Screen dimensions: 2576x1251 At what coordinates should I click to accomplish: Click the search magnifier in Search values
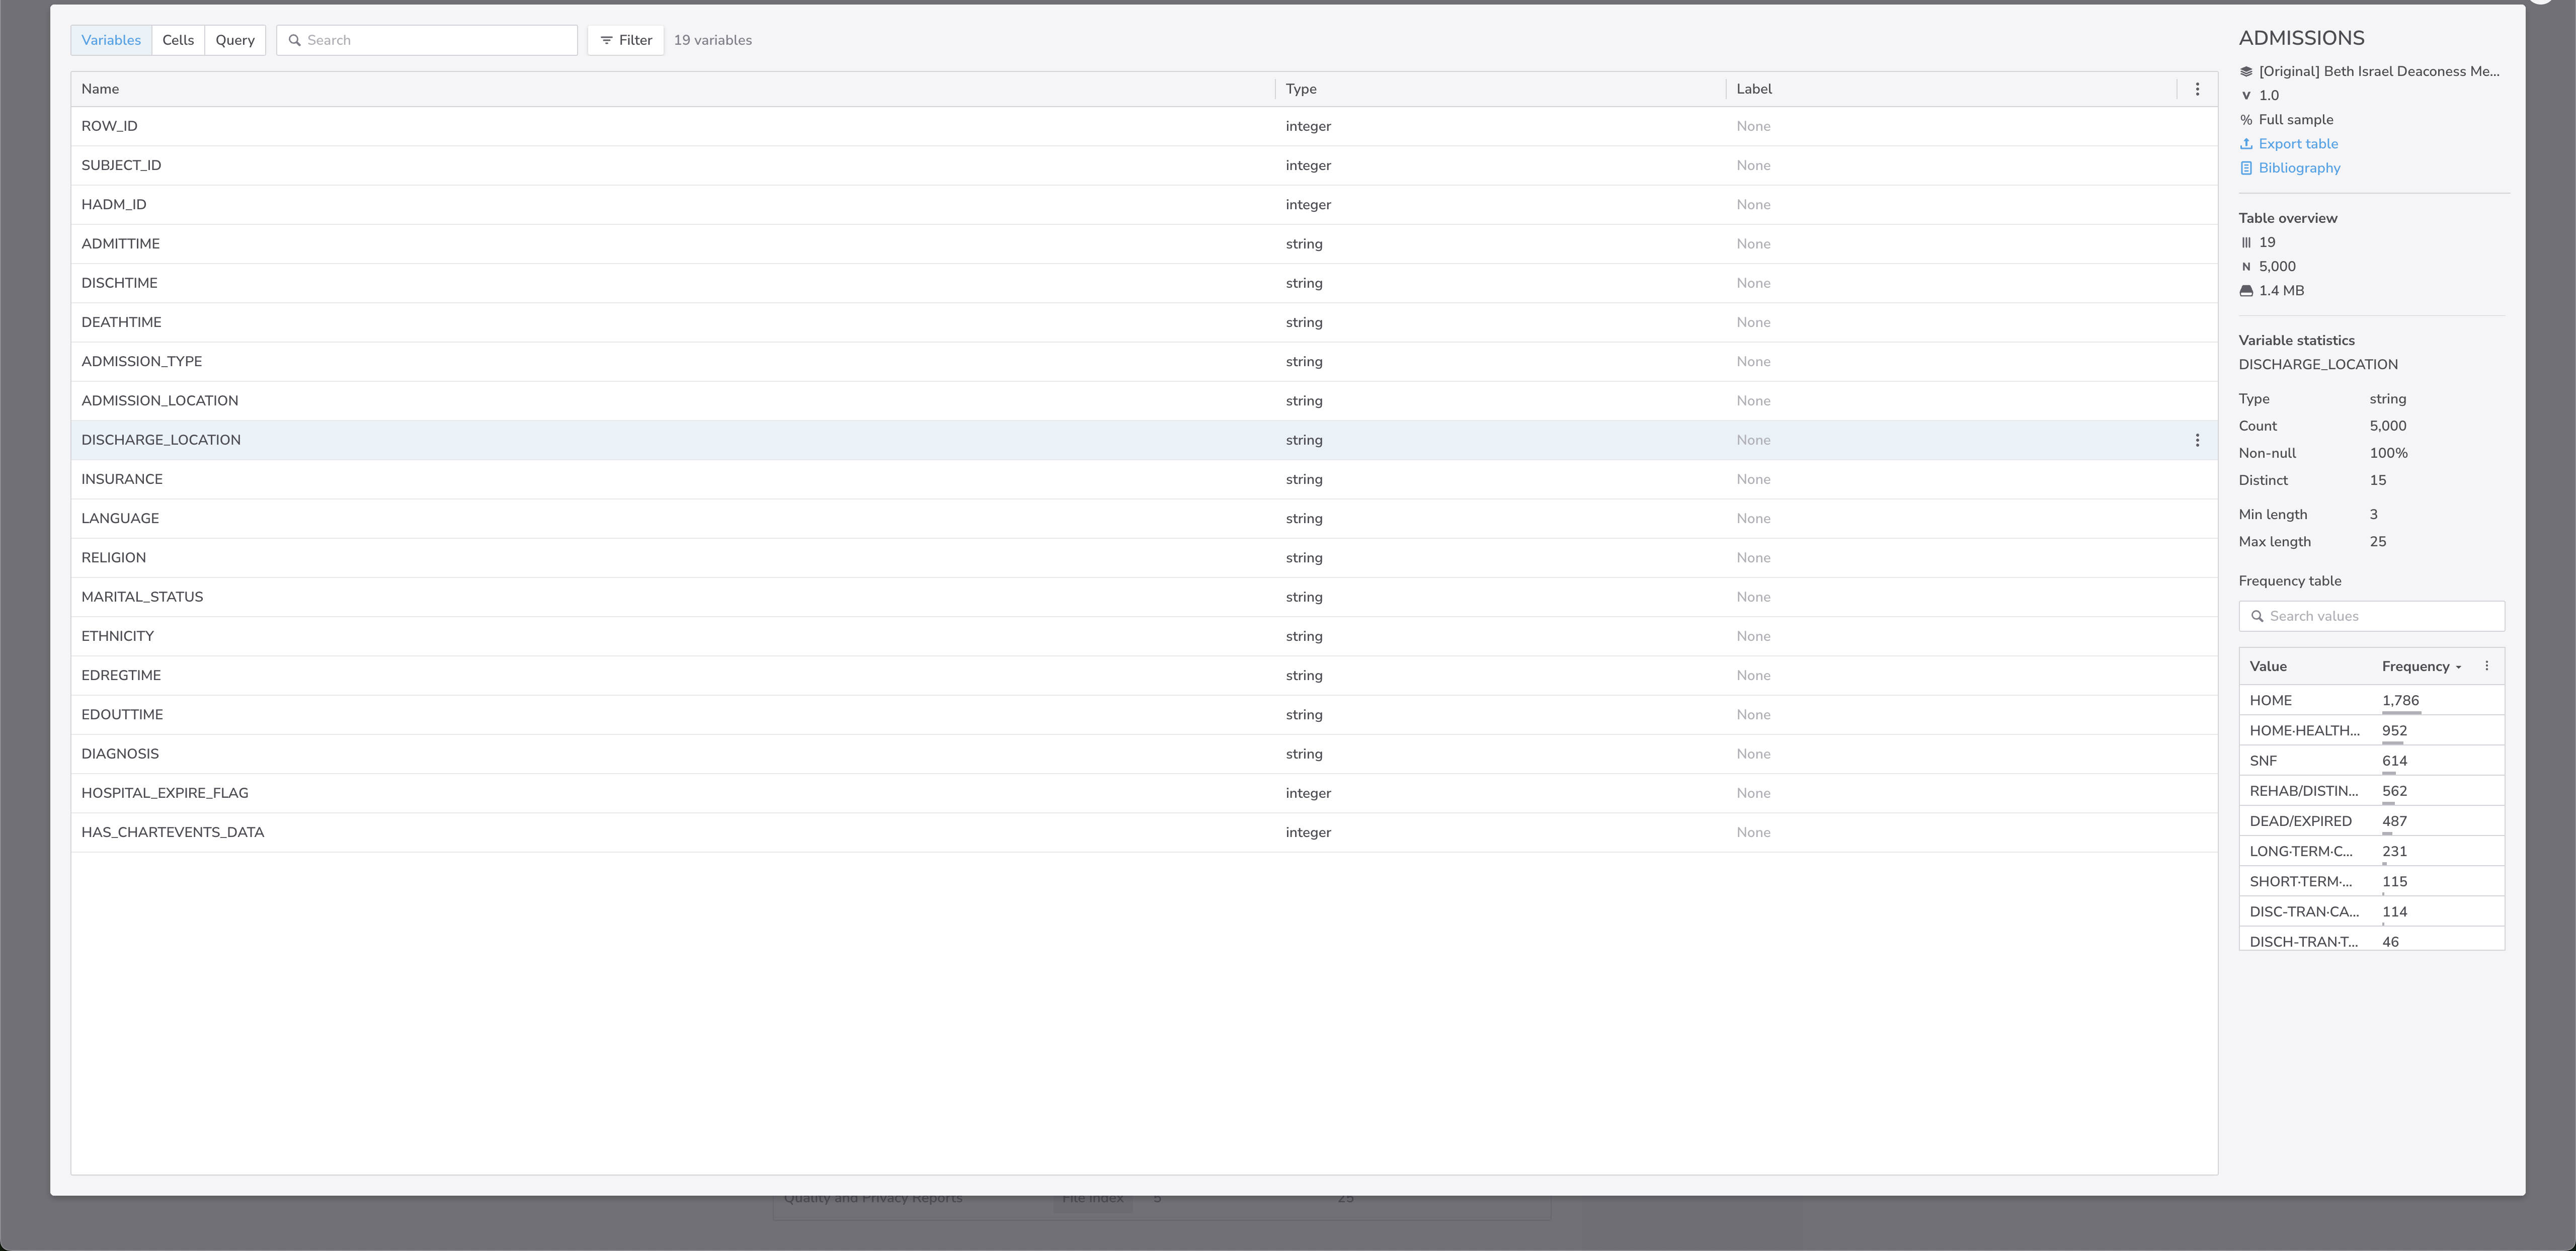2257,616
